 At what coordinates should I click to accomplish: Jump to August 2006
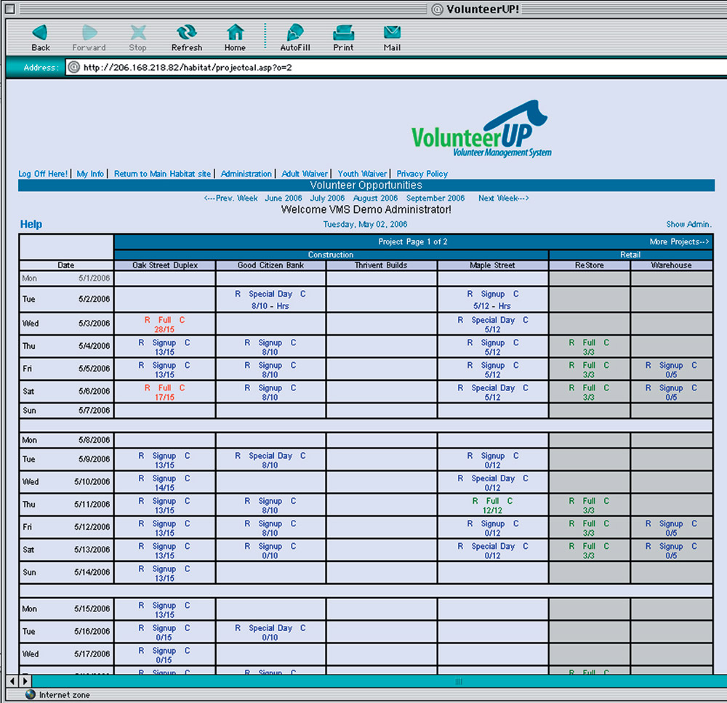click(x=376, y=198)
